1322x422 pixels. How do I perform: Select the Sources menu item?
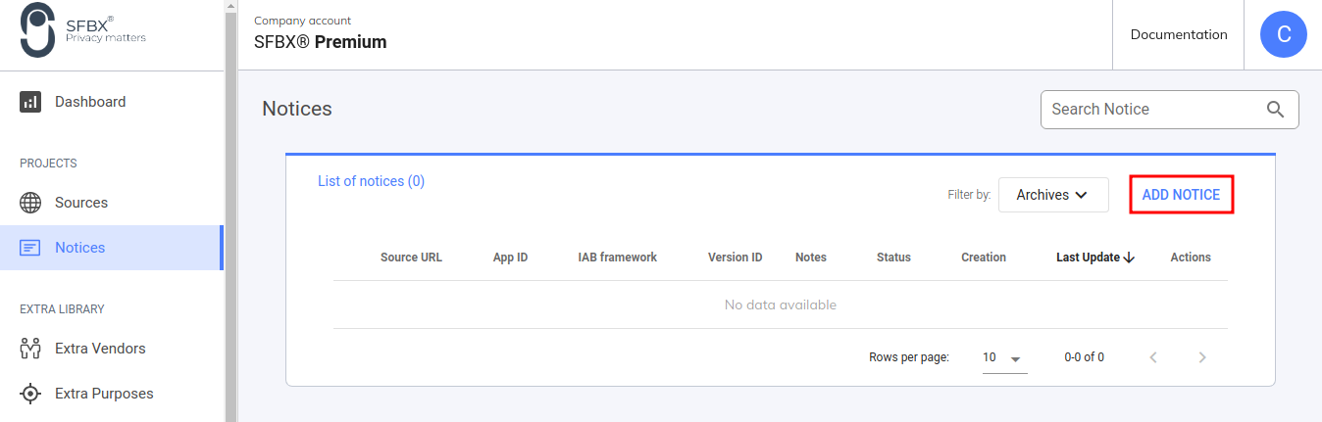coord(81,203)
